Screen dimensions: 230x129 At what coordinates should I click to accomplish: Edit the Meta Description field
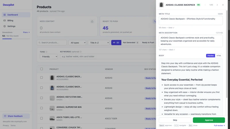pos(191,41)
